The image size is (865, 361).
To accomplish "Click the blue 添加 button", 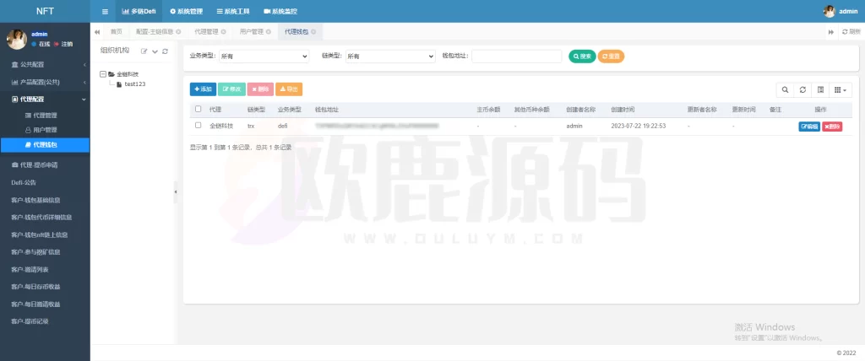I will coord(203,89).
